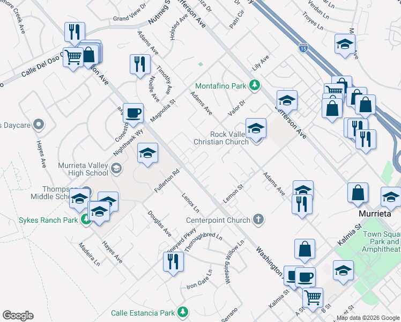Select the Murrieta Valley High School label

pos(83,169)
